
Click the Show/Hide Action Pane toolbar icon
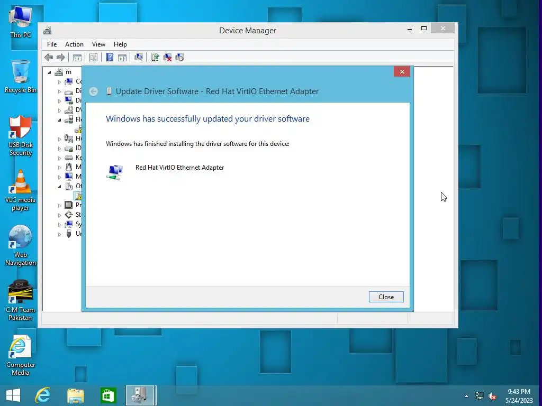[x=122, y=57]
